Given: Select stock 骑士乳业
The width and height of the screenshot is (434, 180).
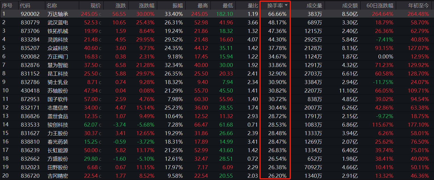Looking at the screenshot, I should (58, 82).
